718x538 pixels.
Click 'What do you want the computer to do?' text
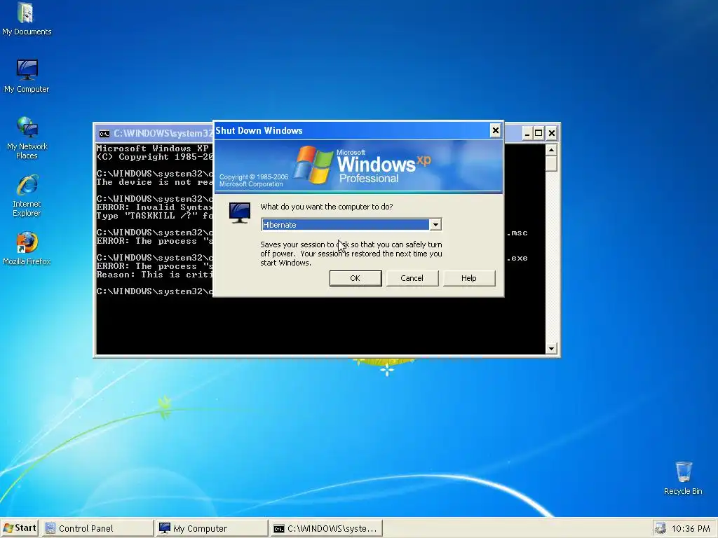[327, 207]
